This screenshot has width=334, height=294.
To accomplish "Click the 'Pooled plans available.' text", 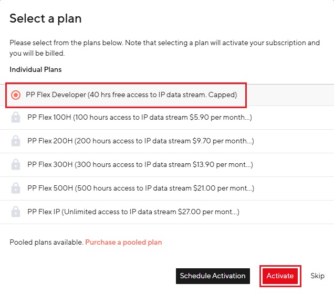I will point(46,243).
